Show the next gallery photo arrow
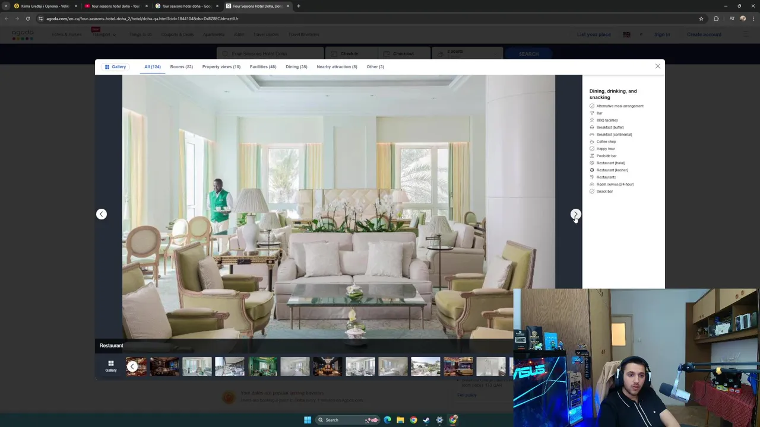The width and height of the screenshot is (760, 427). coord(575,214)
